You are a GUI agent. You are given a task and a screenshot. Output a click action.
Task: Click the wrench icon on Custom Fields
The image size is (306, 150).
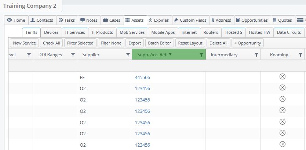click(x=176, y=20)
